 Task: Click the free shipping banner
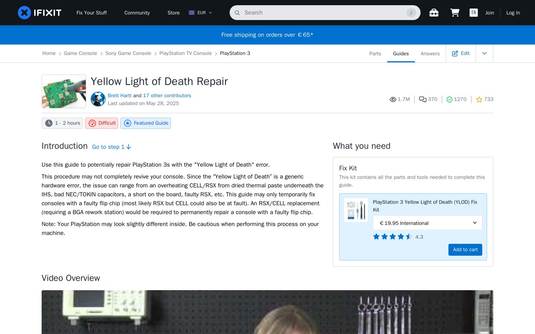(x=267, y=35)
